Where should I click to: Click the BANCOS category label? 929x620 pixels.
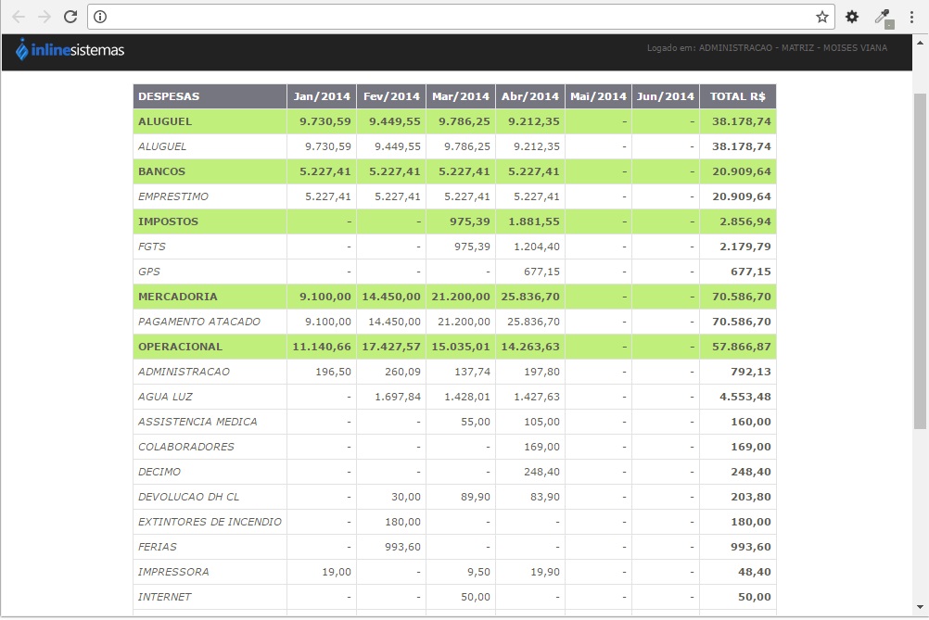(161, 171)
